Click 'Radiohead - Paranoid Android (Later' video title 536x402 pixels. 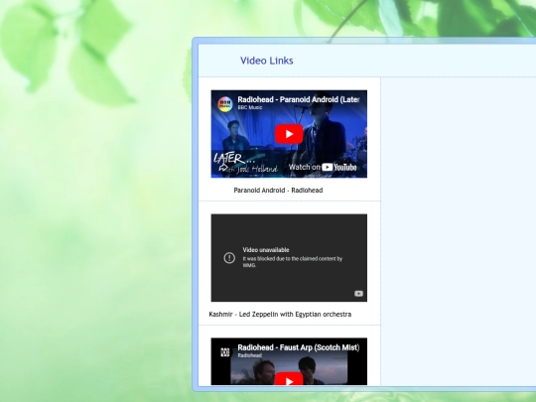click(299, 99)
